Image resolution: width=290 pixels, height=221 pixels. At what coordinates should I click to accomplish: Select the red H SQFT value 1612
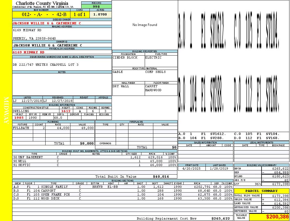click(66, 111)
